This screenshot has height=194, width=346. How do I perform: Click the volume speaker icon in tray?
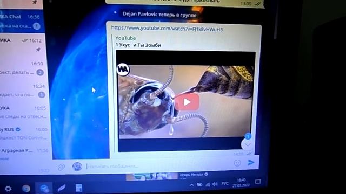[215, 184]
